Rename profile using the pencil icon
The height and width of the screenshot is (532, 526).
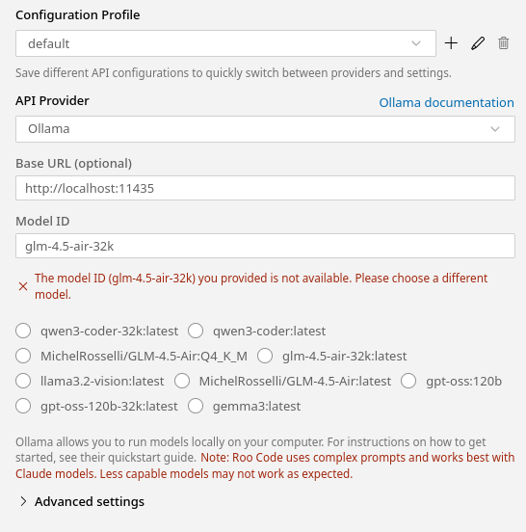pos(478,43)
